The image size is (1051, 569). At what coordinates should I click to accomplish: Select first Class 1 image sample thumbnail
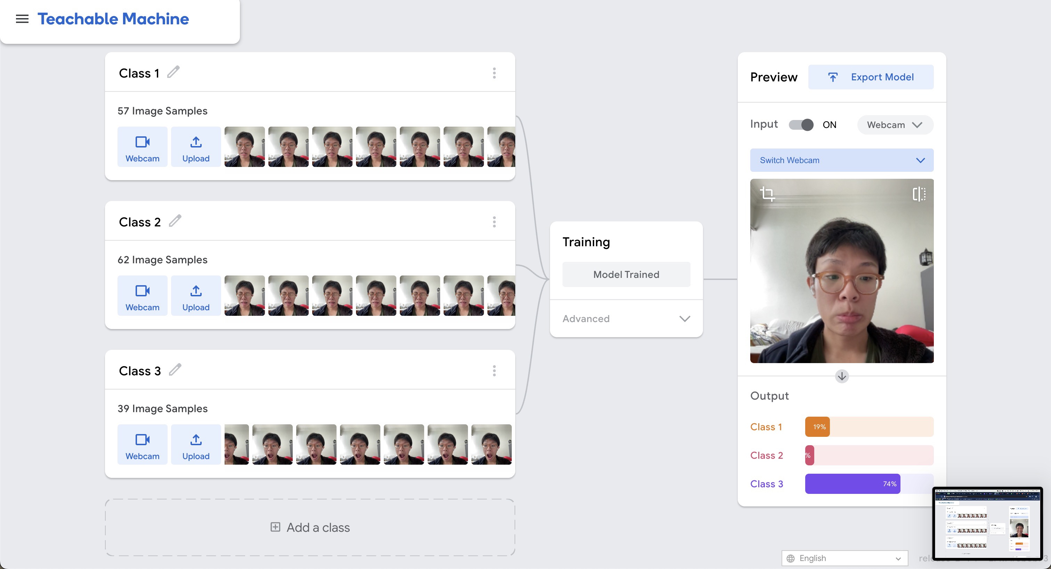244,146
